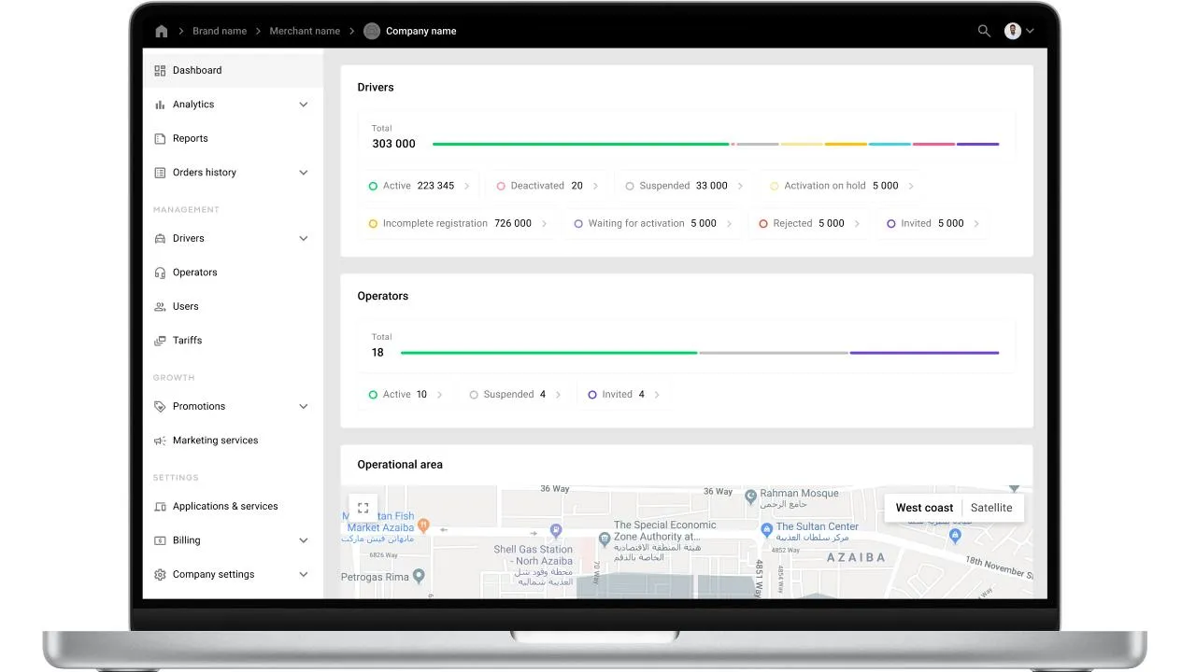
Task: Select Rahman Mosque map pin
Action: pyautogui.click(x=750, y=497)
